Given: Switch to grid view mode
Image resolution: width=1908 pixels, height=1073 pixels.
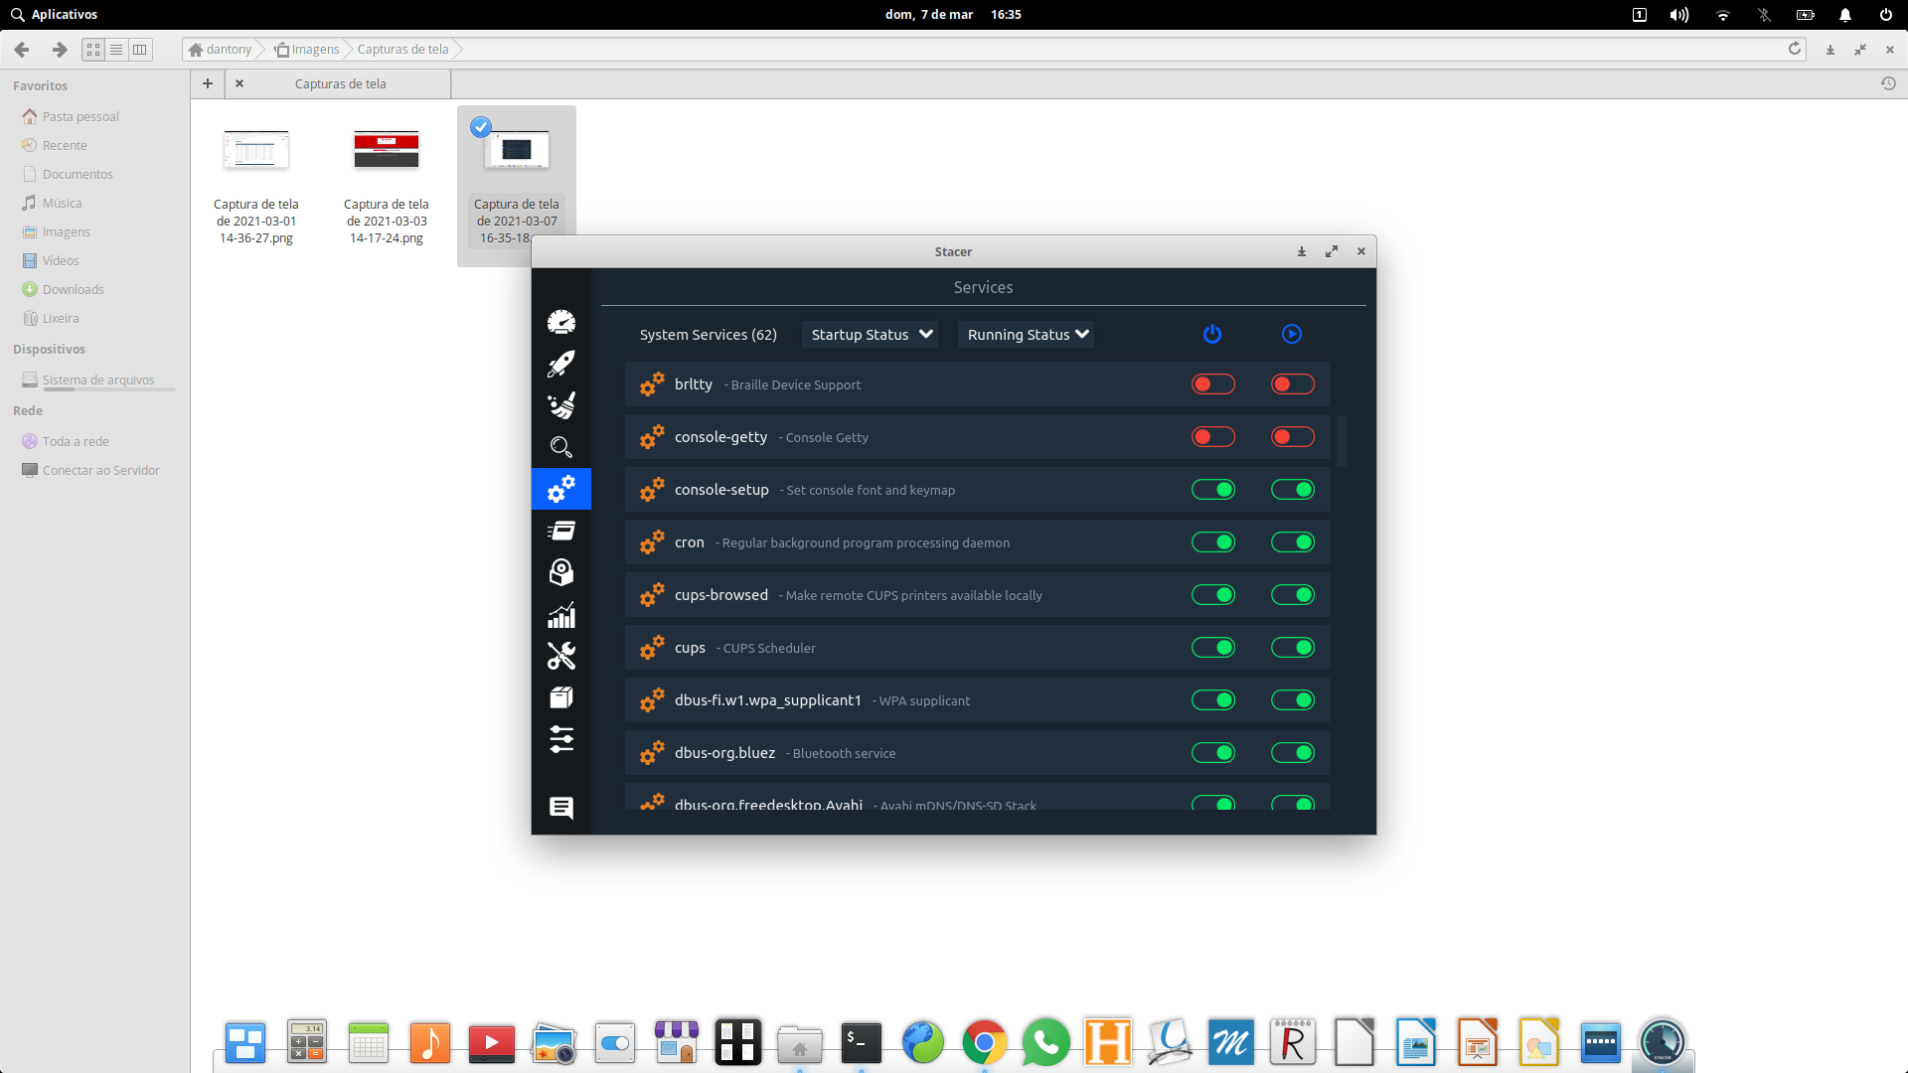Looking at the screenshot, I should pyautogui.click(x=93, y=49).
